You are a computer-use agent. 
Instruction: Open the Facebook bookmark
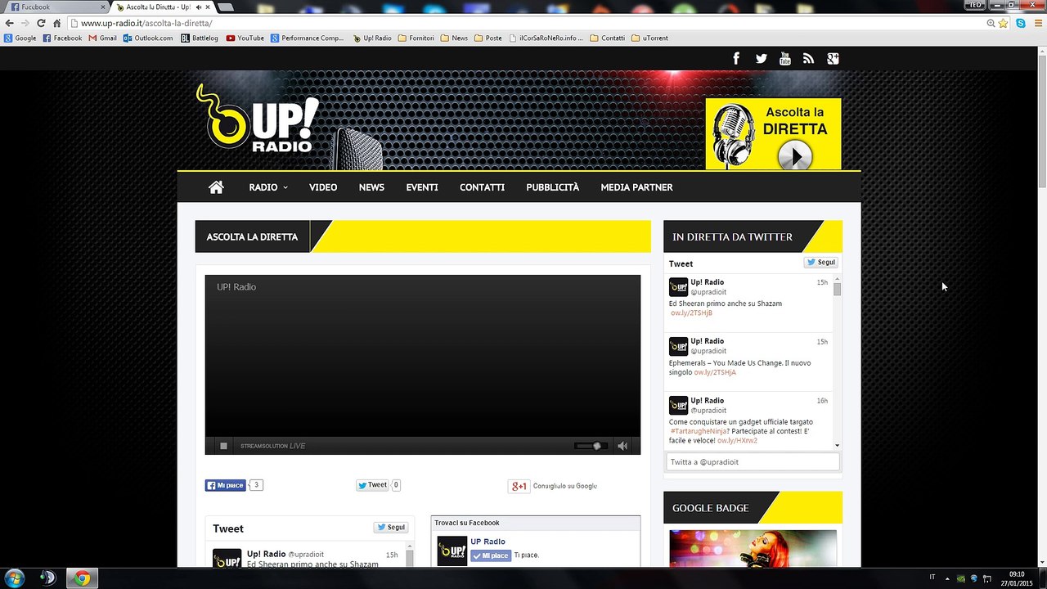(62, 38)
